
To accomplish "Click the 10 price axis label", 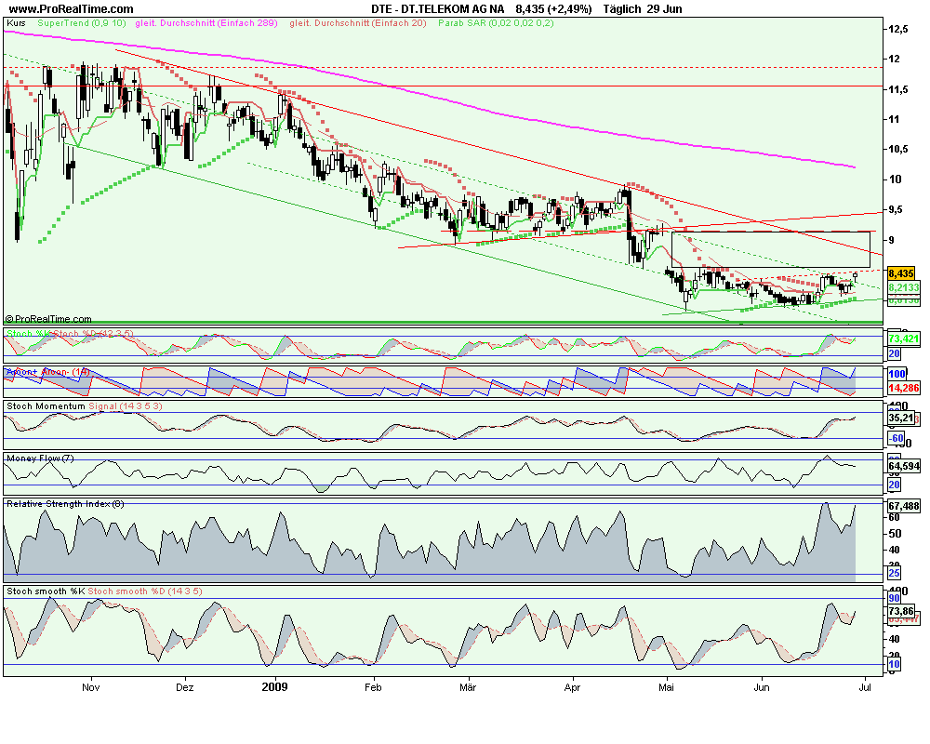I will (895, 179).
